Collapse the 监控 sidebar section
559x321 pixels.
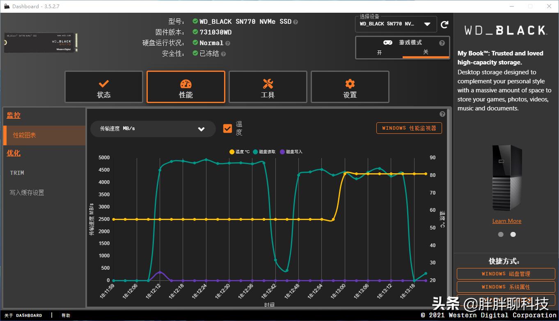tap(14, 115)
